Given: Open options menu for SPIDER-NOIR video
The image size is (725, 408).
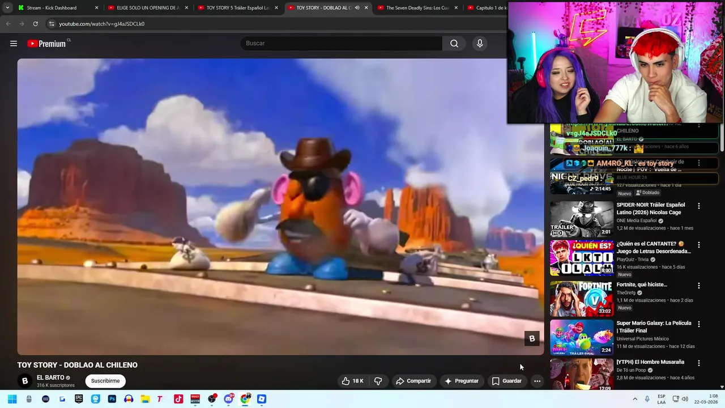Looking at the screenshot, I should pos(699,206).
